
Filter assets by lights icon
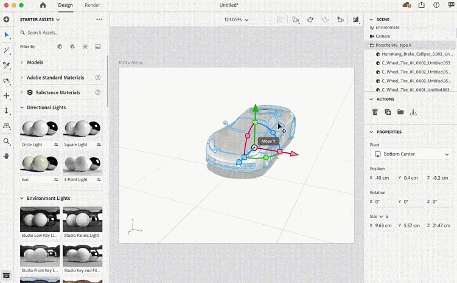[x=85, y=47]
